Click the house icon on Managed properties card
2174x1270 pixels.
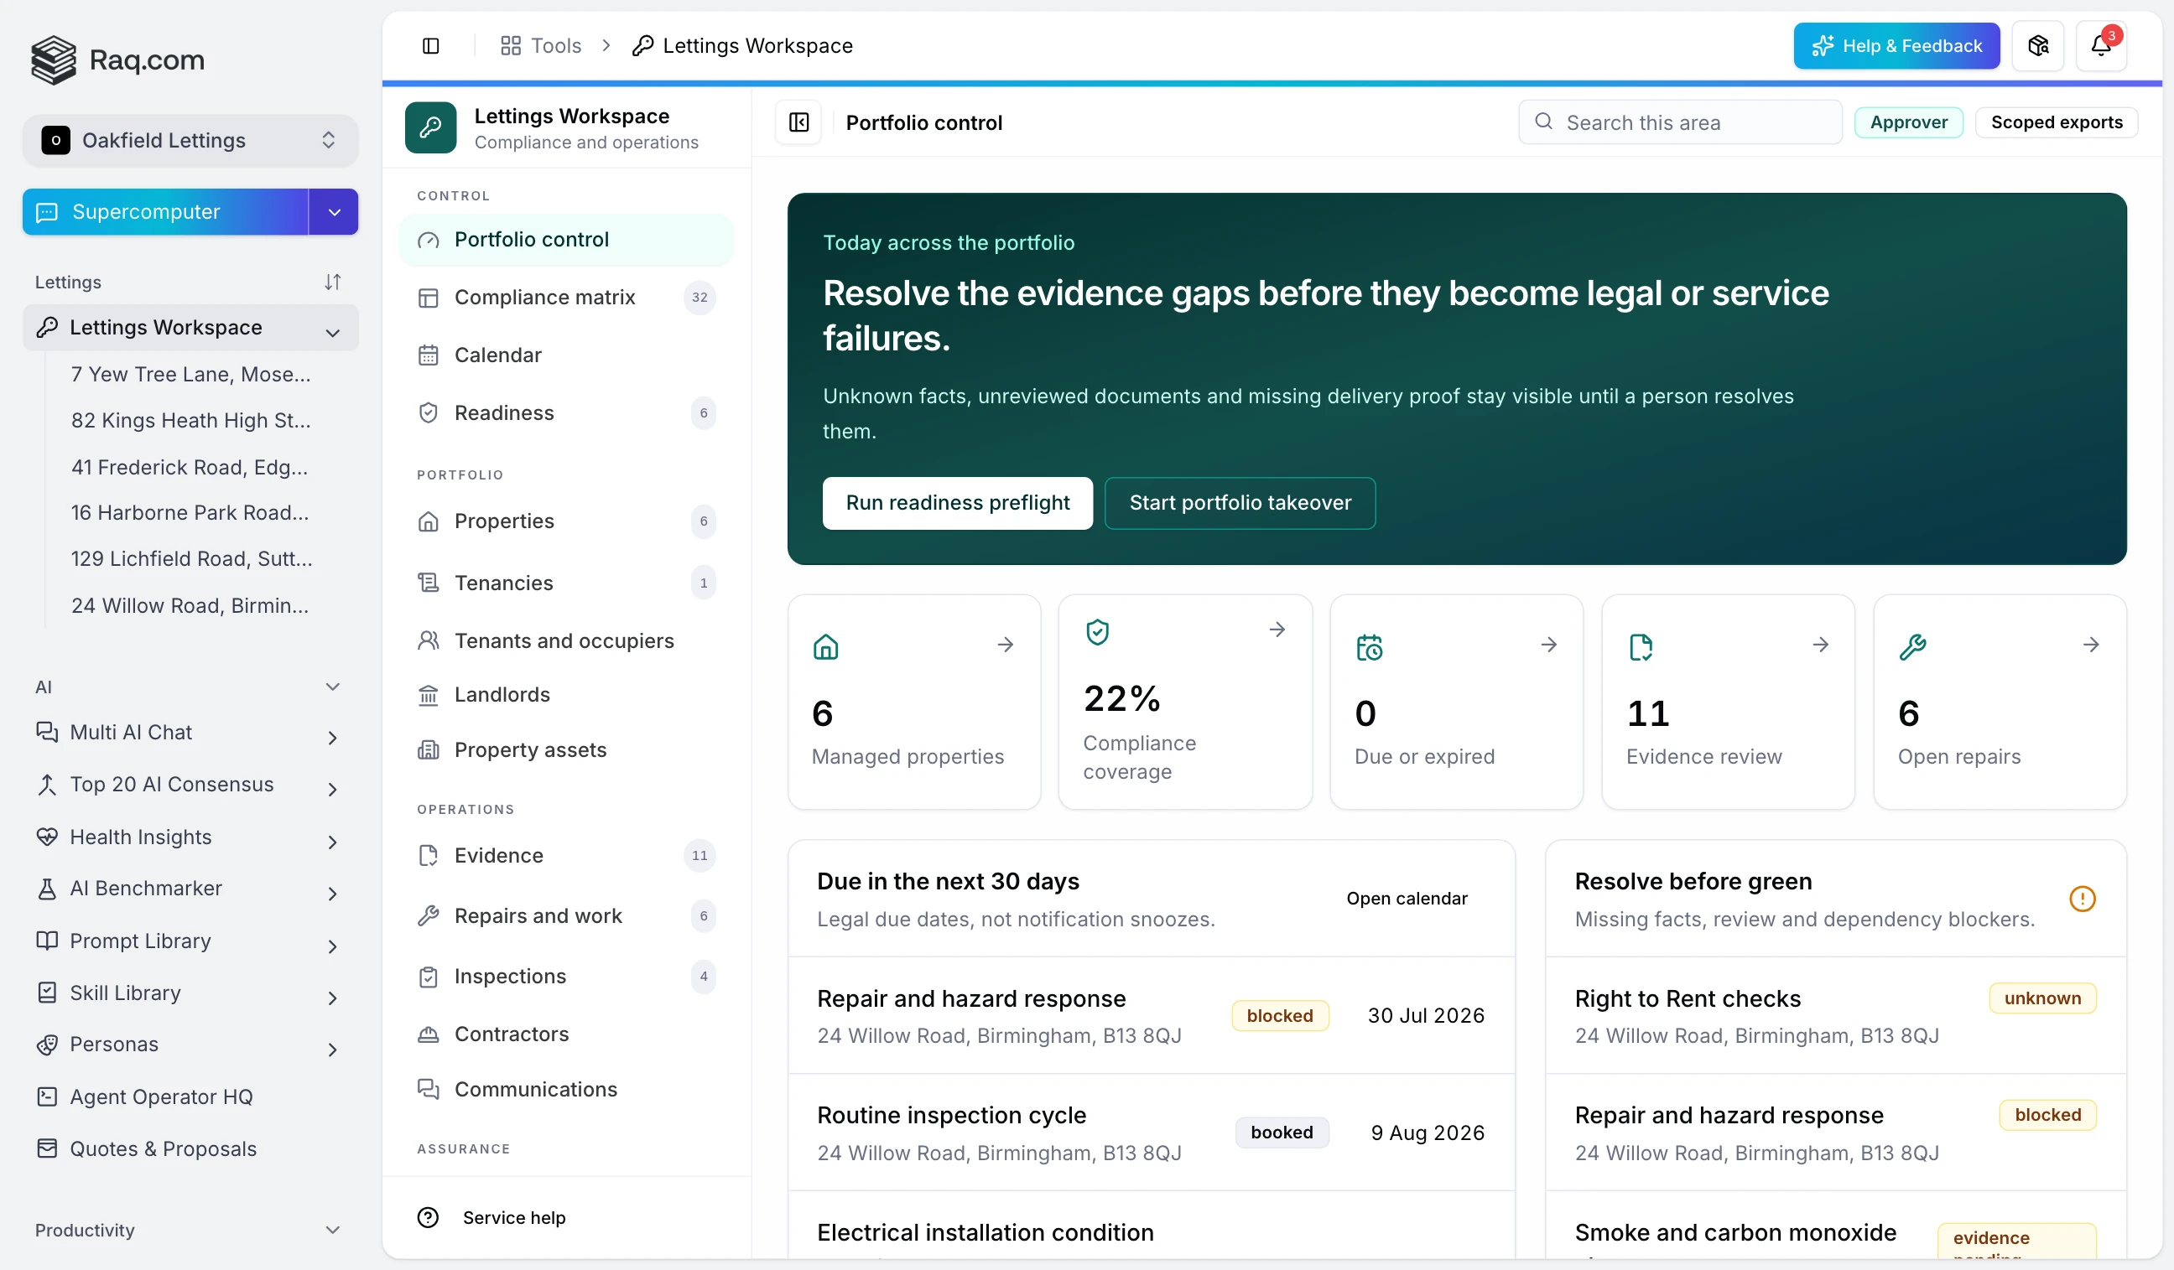pos(825,646)
